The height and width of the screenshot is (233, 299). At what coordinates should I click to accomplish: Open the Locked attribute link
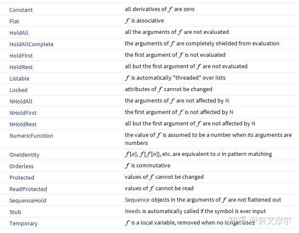click(x=18, y=90)
